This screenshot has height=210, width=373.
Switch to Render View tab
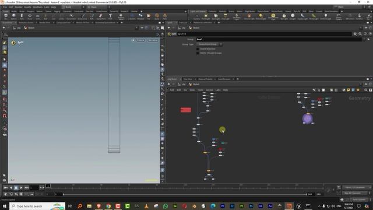[45, 23]
